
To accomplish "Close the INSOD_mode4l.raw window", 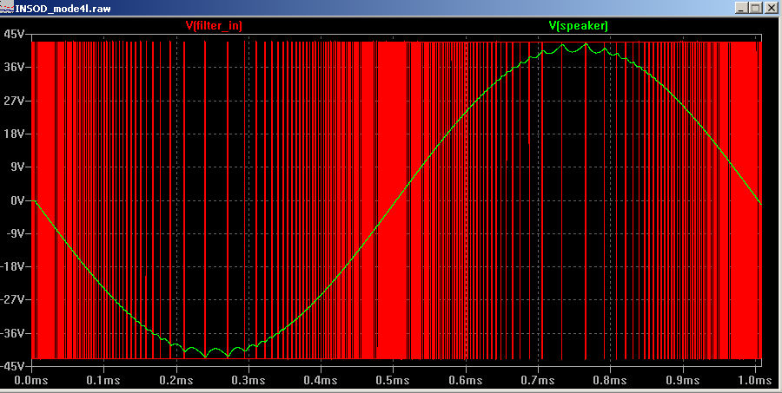I will click(772, 8).
